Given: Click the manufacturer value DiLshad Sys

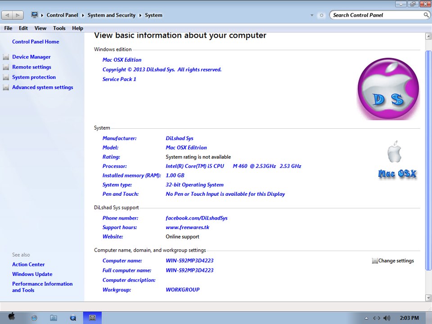Looking at the screenshot, I should 180,138.
